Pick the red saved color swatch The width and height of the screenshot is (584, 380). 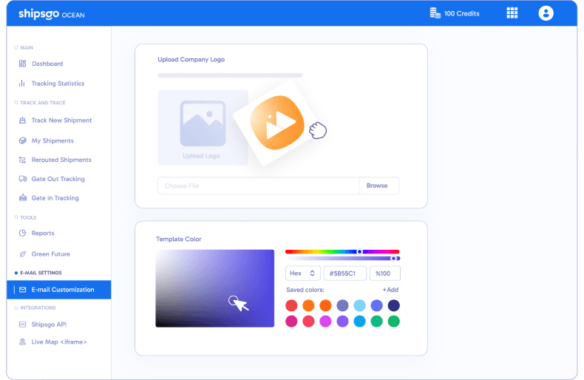(x=291, y=305)
